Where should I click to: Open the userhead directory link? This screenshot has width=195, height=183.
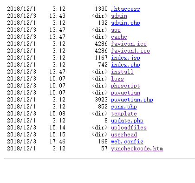pos(124,135)
